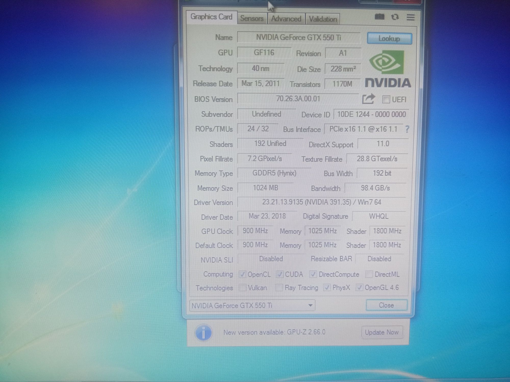
Task: Click the Die Size value 228 mm²
Action: [343, 69]
